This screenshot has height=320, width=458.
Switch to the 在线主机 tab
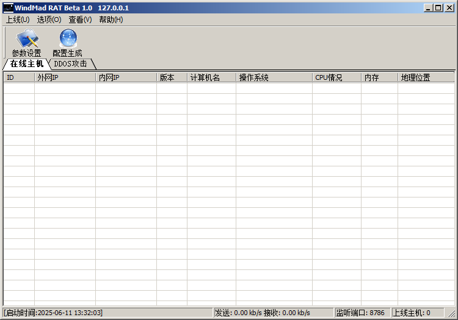(26, 63)
